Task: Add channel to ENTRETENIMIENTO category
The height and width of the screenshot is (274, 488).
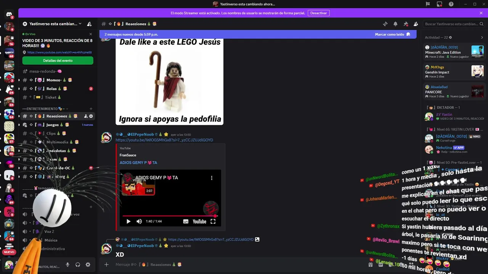Action: pos(91,109)
